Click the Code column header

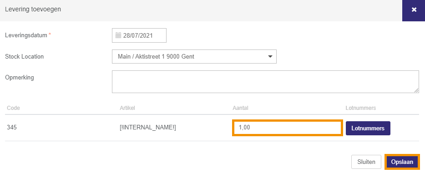coord(13,108)
